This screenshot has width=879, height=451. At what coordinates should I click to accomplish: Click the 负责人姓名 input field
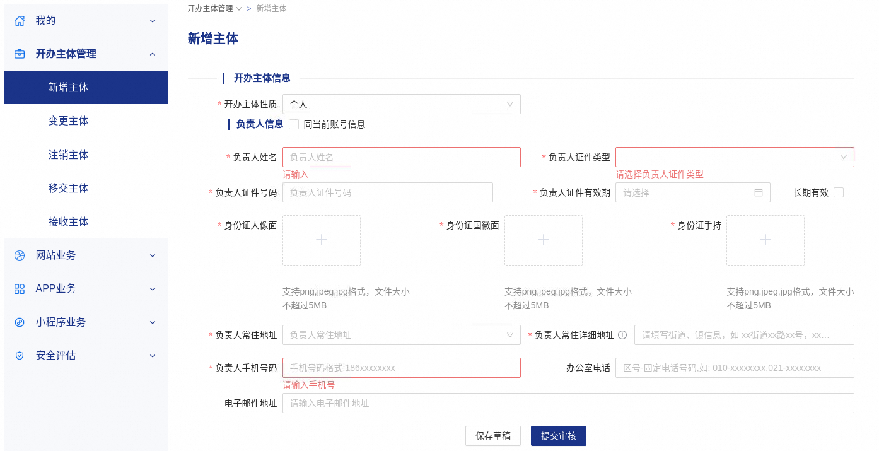pos(401,157)
